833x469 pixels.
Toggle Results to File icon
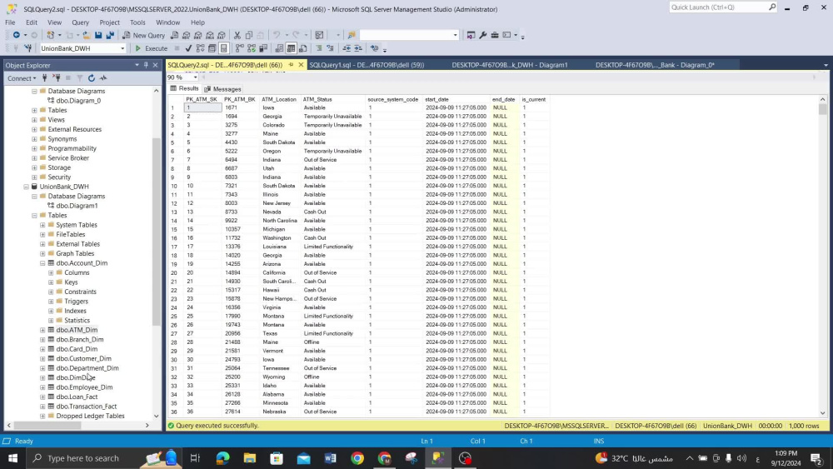pos(303,48)
